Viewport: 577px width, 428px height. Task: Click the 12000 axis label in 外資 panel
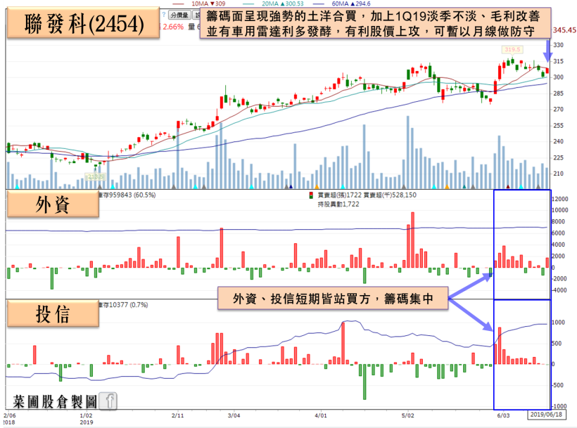click(x=559, y=199)
